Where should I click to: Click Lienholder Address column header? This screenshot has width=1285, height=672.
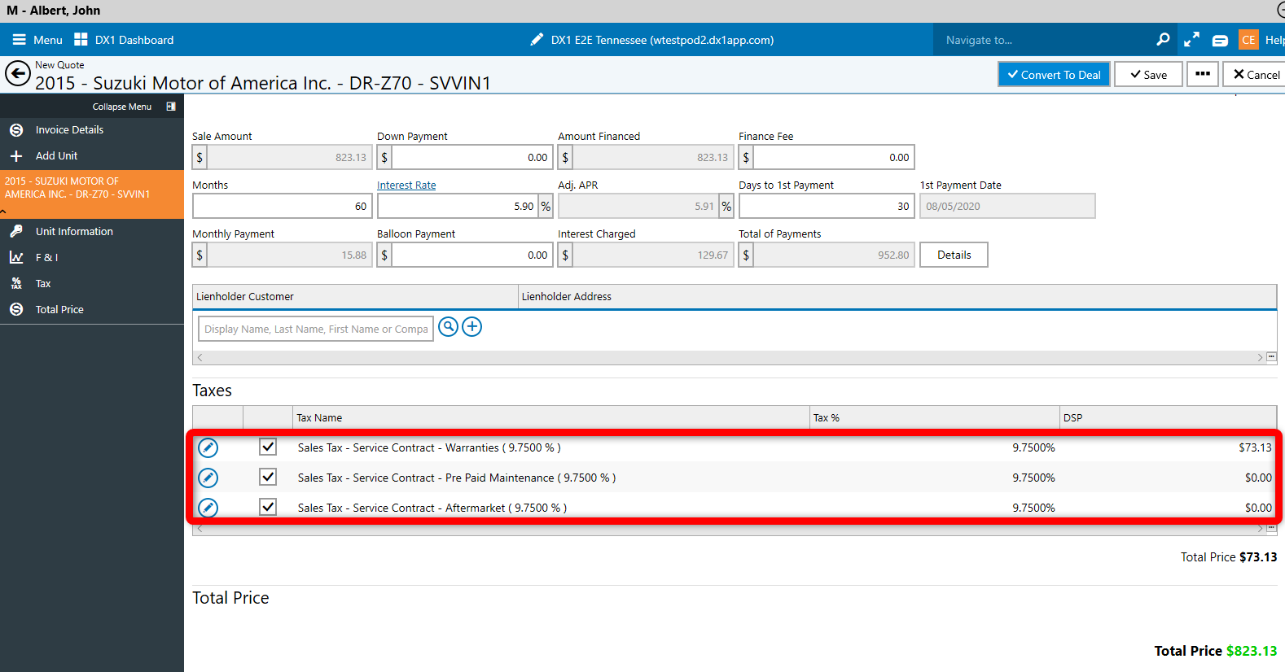pyautogui.click(x=897, y=296)
